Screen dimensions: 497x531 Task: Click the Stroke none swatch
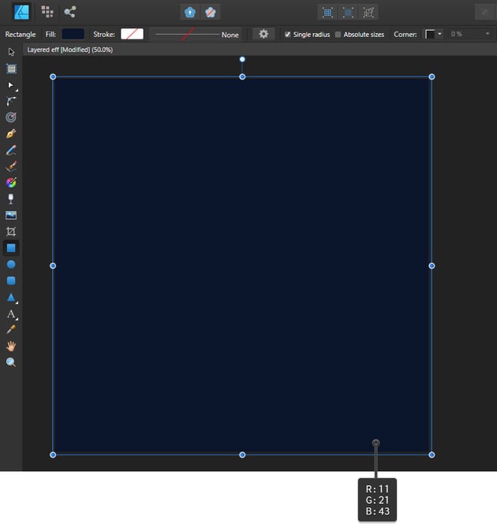(x=132, y=34)
